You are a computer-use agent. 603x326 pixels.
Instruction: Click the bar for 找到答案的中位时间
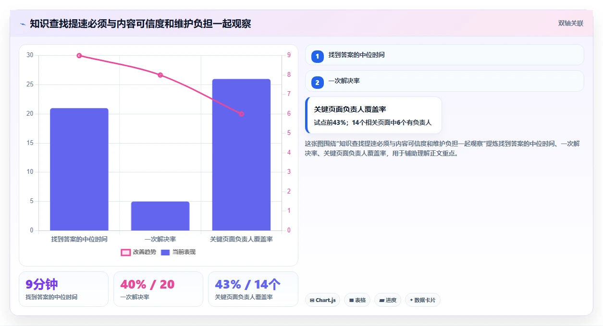pos(79,169)
